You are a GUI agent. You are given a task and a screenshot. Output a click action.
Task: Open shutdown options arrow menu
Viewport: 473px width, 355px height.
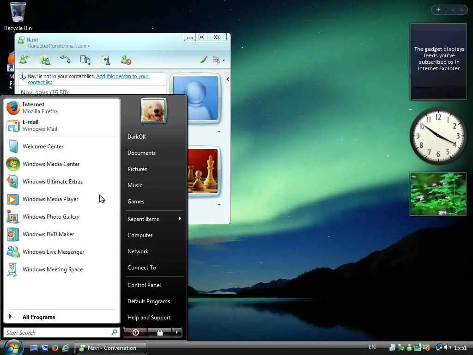point(177,332)
